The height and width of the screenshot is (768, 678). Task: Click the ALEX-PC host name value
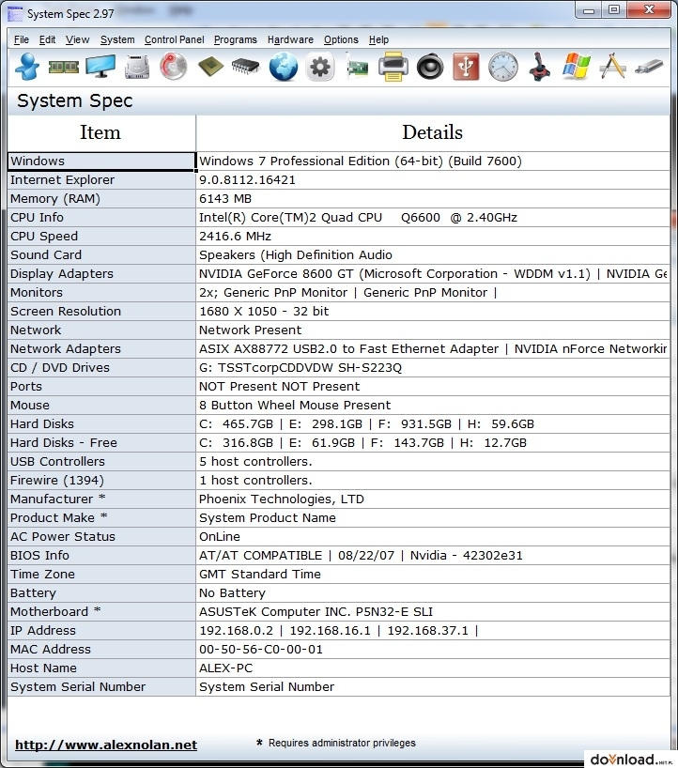coord(225,668)
